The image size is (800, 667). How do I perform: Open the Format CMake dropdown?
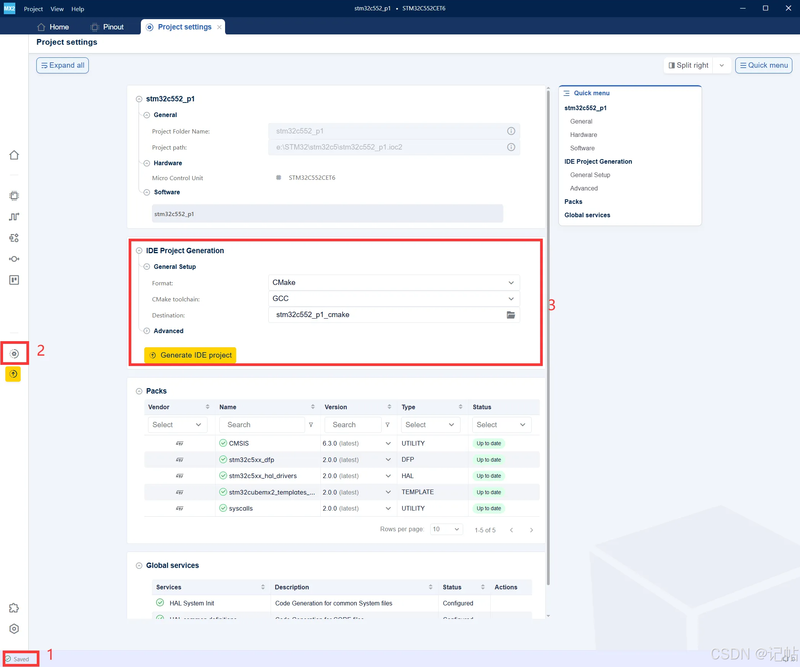coord(394,283)
